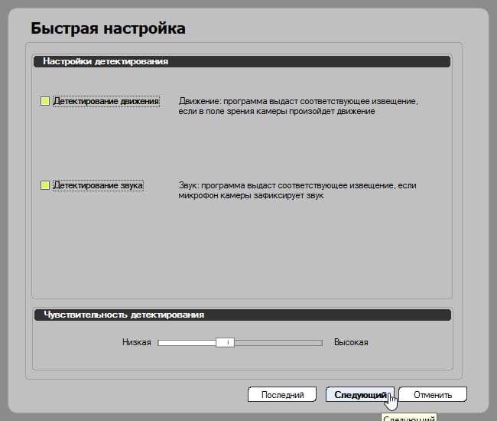
Task: Click the Последний button
Action: pyautogui.click(x=282, y=395)
